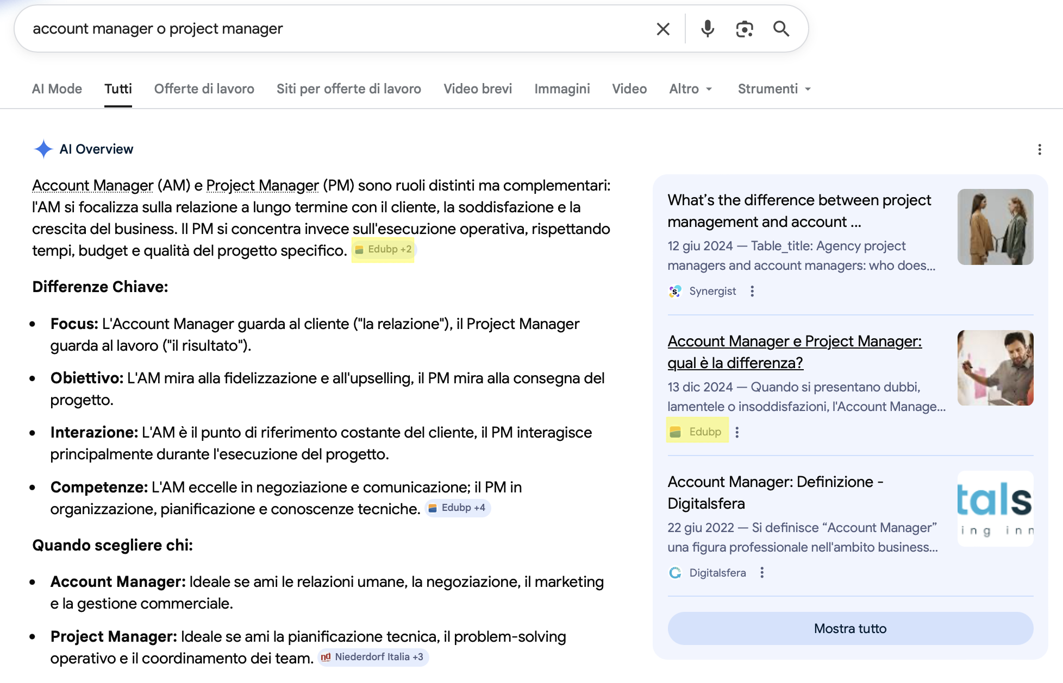Switch to the Immagini tab

[562, 88]
